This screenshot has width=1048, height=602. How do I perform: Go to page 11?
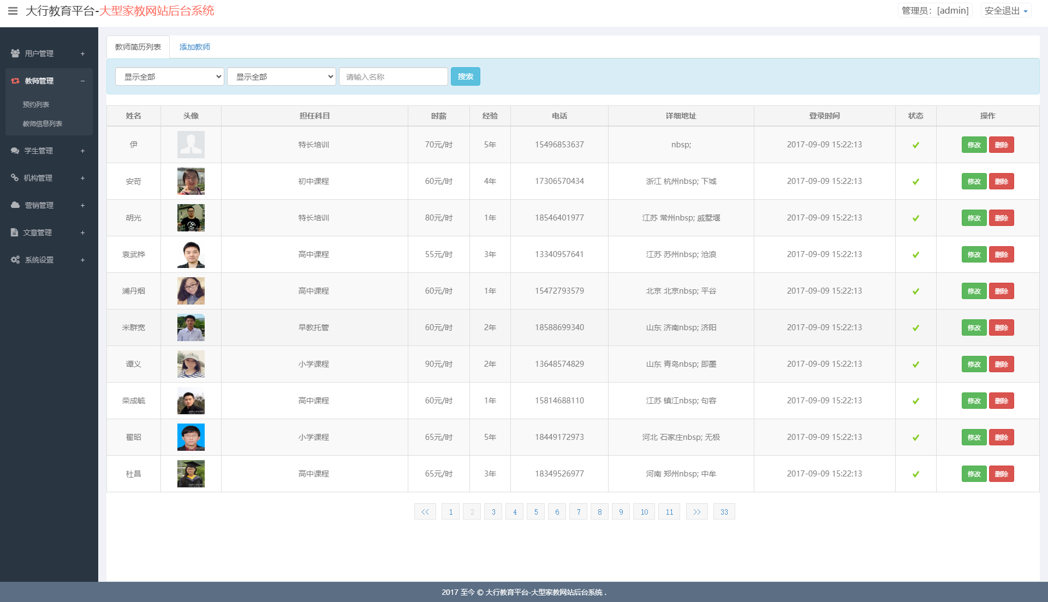point(669,512)
